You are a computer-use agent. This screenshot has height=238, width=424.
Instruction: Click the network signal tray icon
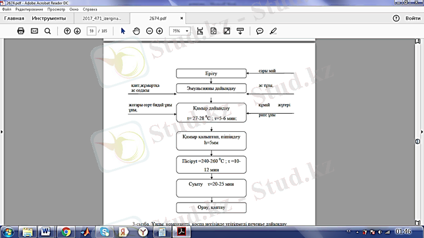[387, 232]
